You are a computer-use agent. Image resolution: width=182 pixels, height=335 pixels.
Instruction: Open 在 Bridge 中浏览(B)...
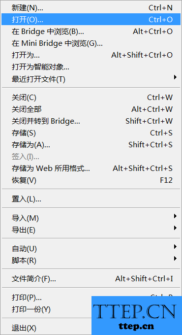[x=91, y=32]
